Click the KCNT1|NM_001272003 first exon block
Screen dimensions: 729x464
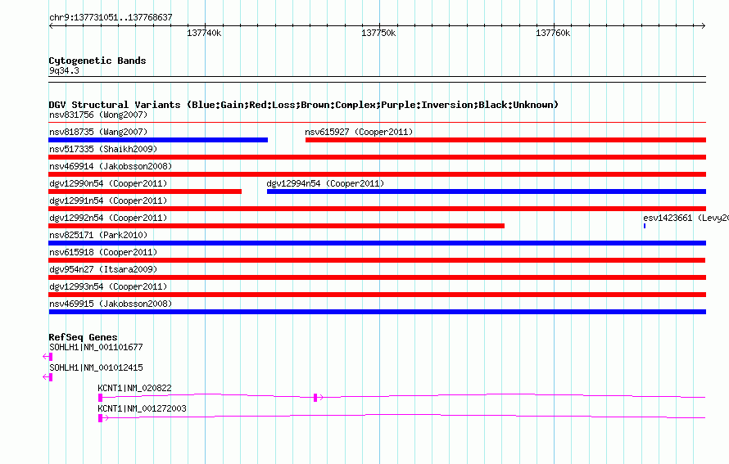pyautogui.click(x=100, y=418)
